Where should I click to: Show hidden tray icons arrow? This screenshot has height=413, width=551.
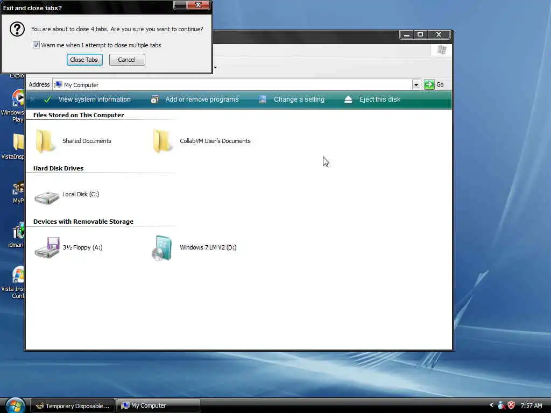[x=491, y=405]
